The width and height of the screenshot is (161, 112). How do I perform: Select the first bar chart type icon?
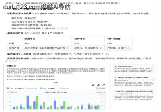[93, 85]
